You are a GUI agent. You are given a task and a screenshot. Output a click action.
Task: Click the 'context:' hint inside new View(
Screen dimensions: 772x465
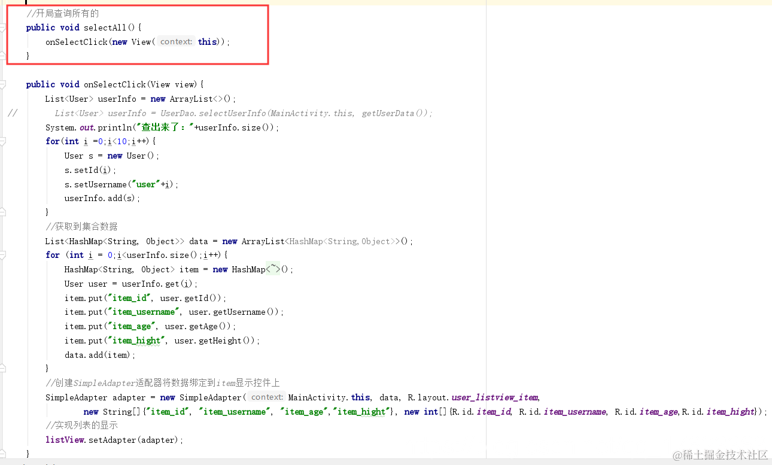[176, 42]
